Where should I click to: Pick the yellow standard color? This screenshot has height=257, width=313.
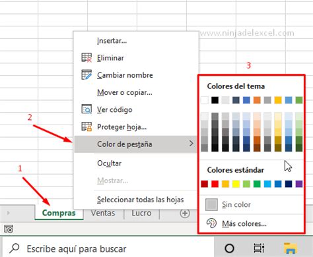coord(236,184)
